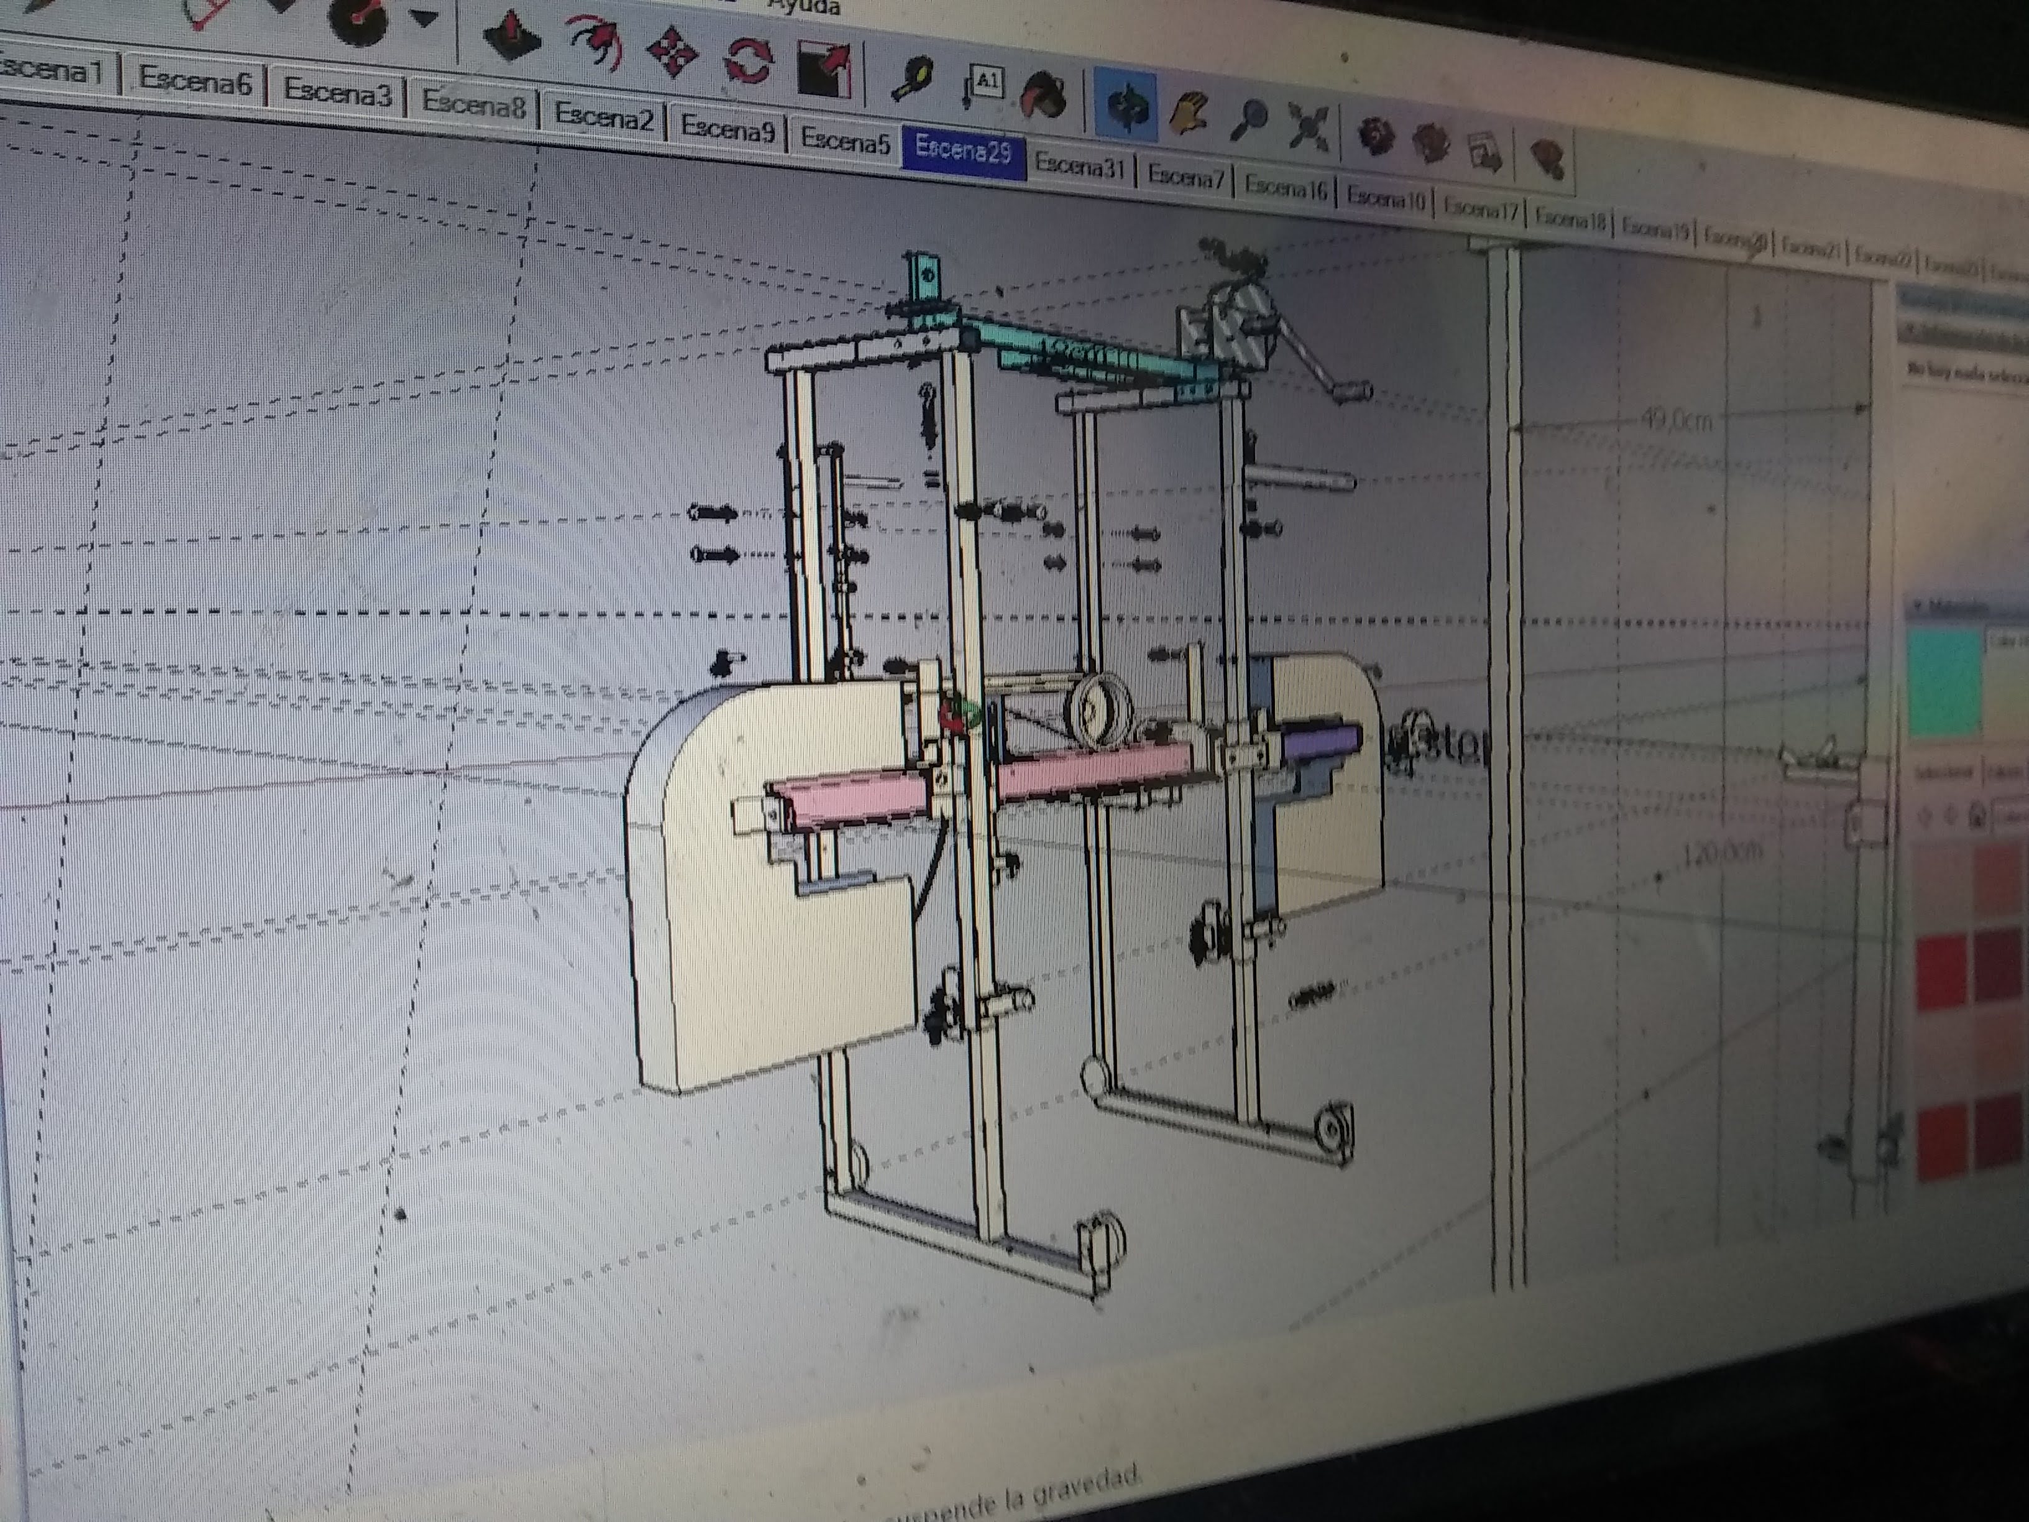Image resolution: width=2029 pixels, height=1522 pixels.
Task: Click the 49,0cm dimension label
Action: pos(1676,421)
